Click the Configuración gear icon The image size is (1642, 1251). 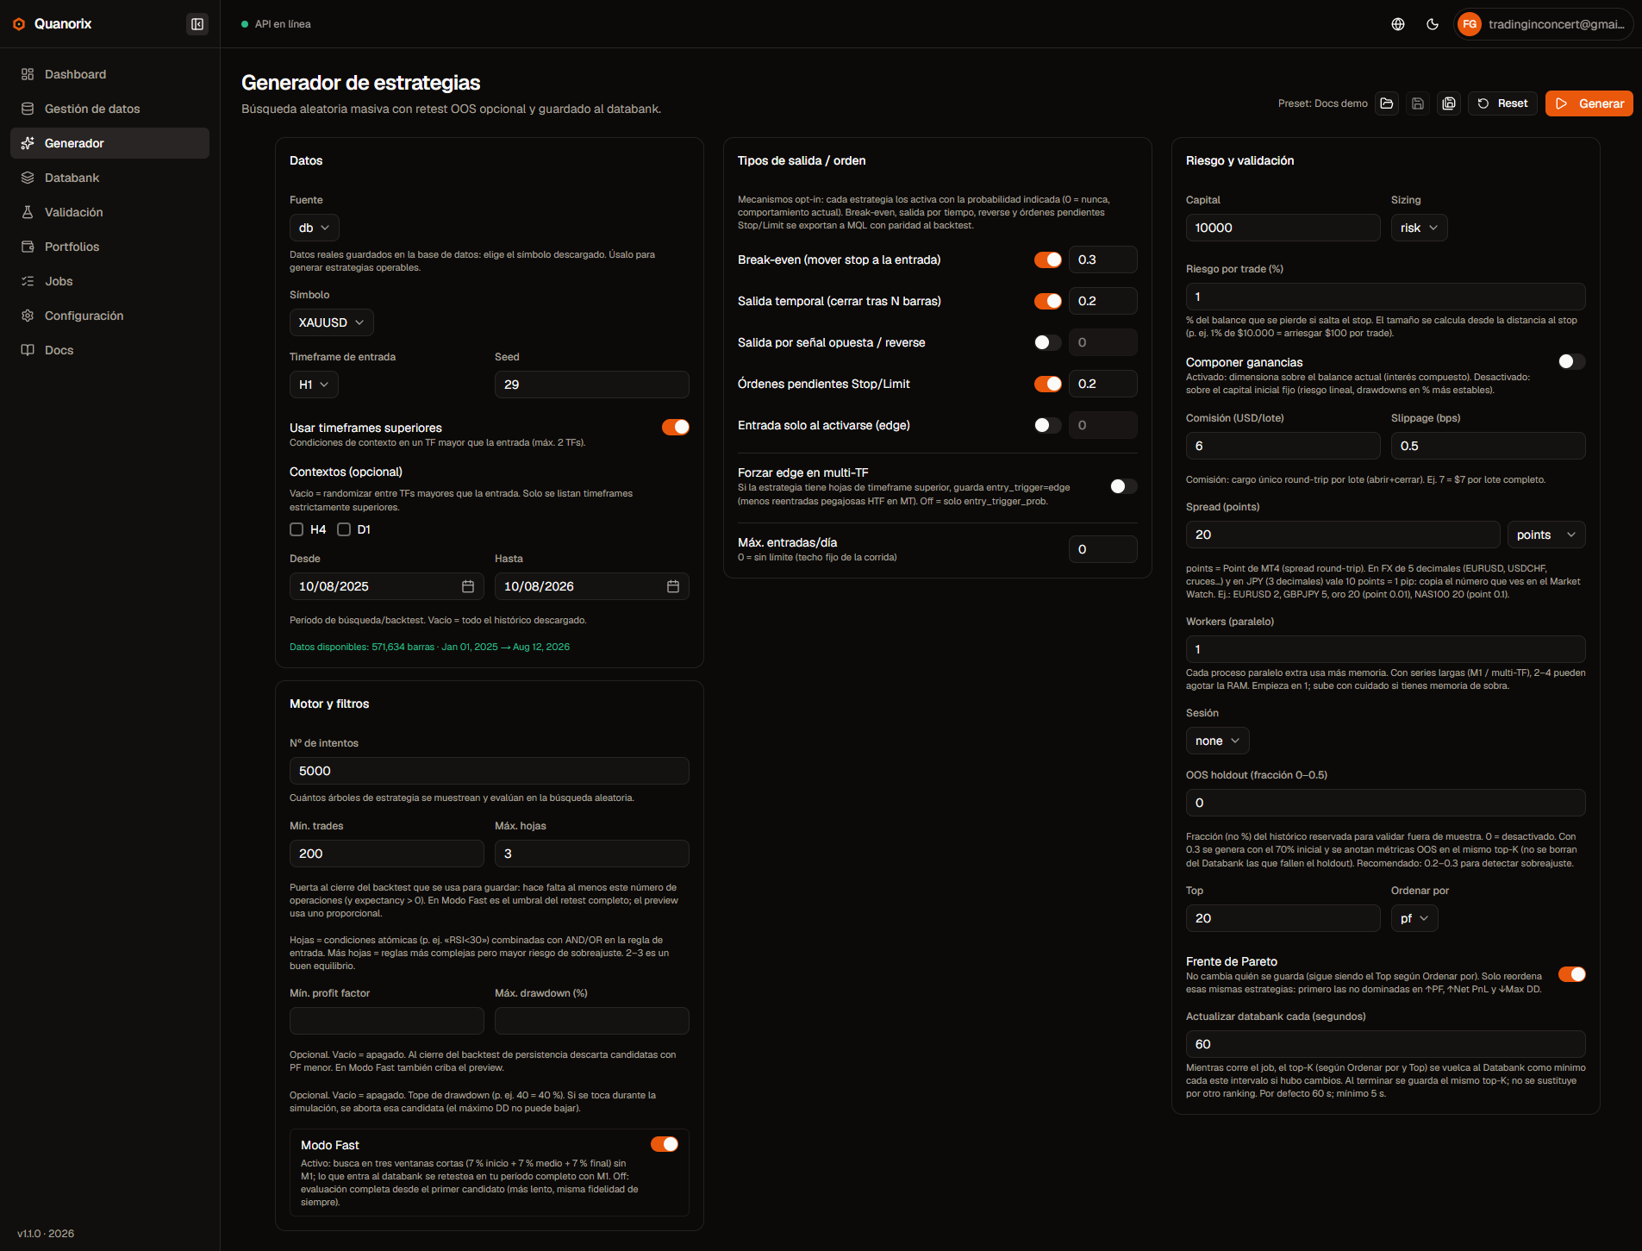(x=28, y=316)
